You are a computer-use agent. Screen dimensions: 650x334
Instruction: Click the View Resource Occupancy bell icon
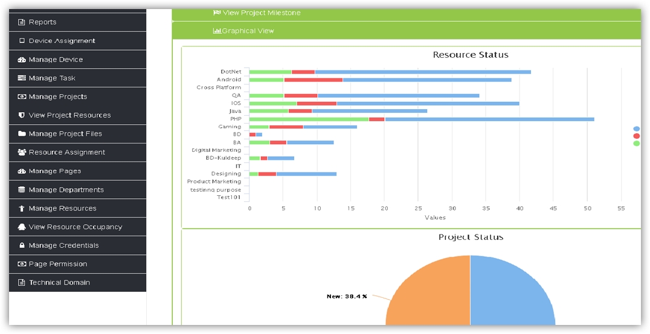coord(22,227)
